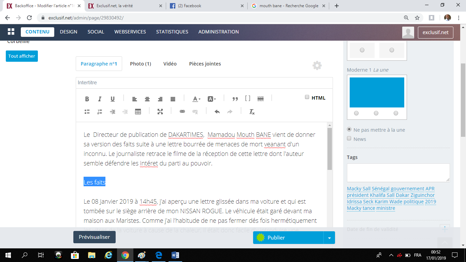Check the News checkbox

(x=349, y=139)
